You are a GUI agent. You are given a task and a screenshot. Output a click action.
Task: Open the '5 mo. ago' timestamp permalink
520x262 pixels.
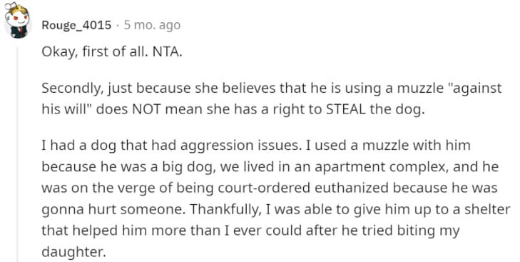152,25
